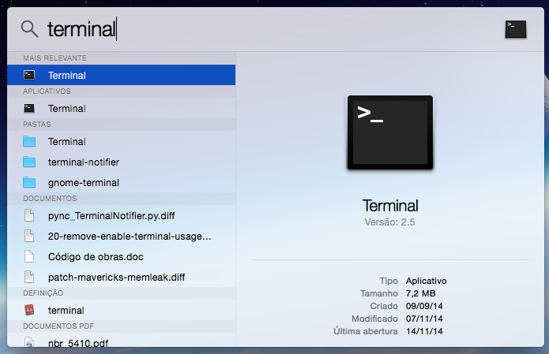The width and height of the screenshot is (549, 354).
Task: Click the small Terminal icon in search bar
Action: point(515,29)
